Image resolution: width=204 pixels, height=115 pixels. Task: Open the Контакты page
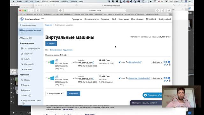124,19
